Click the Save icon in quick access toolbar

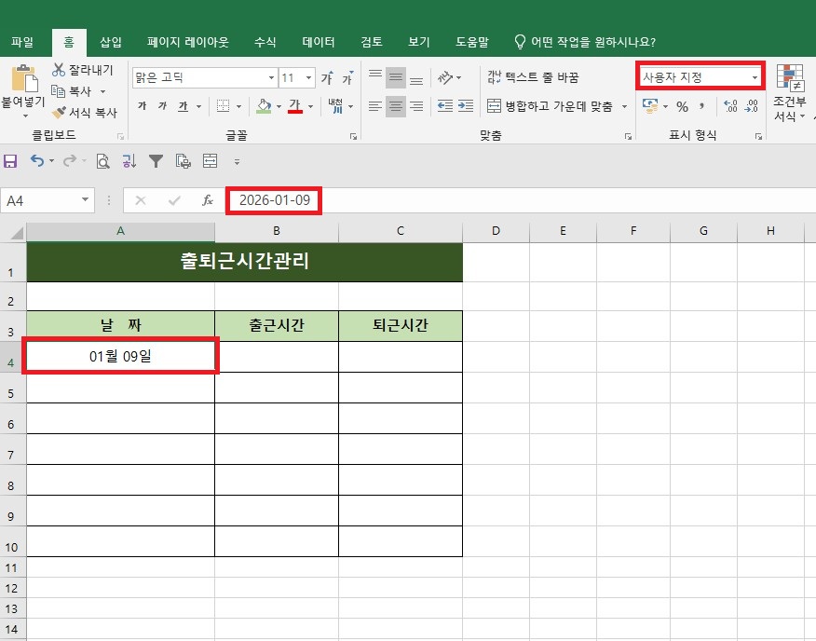[x=10, y=161]
